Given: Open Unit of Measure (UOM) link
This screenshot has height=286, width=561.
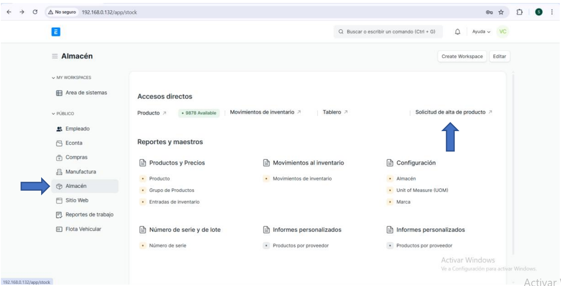Looking at the screenshot, I should coord(422,190).
